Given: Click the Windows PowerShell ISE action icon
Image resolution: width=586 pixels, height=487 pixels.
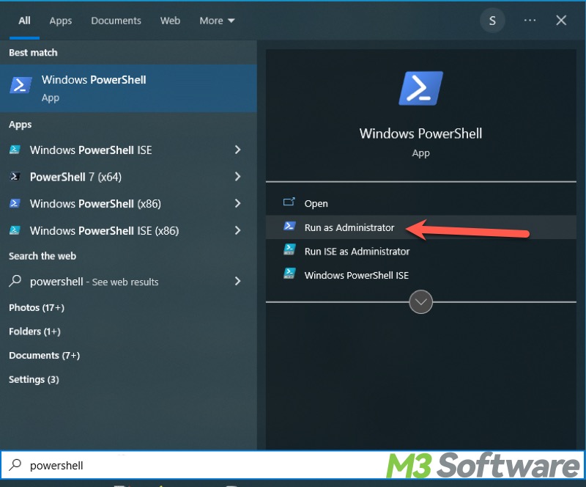Looking at the screenshot, I should [289, 274].
